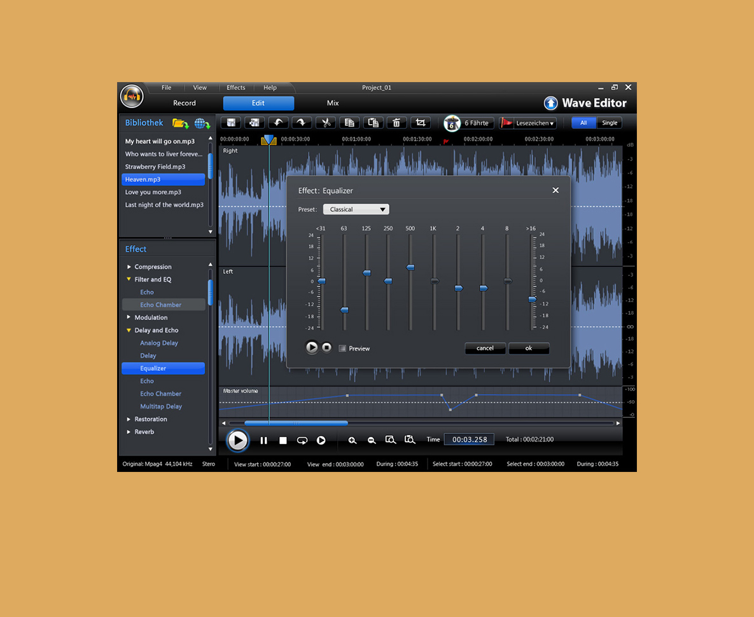Click the headphone application logo
The width and height of the screenshot is (754, 617).
coord(132,97)
